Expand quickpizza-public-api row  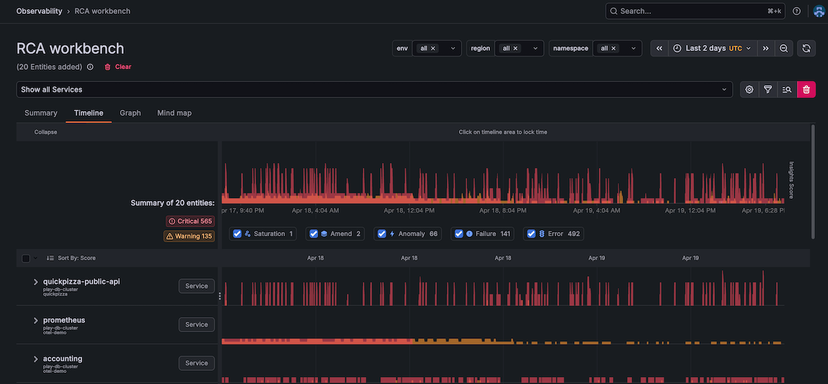click(35, 282)
